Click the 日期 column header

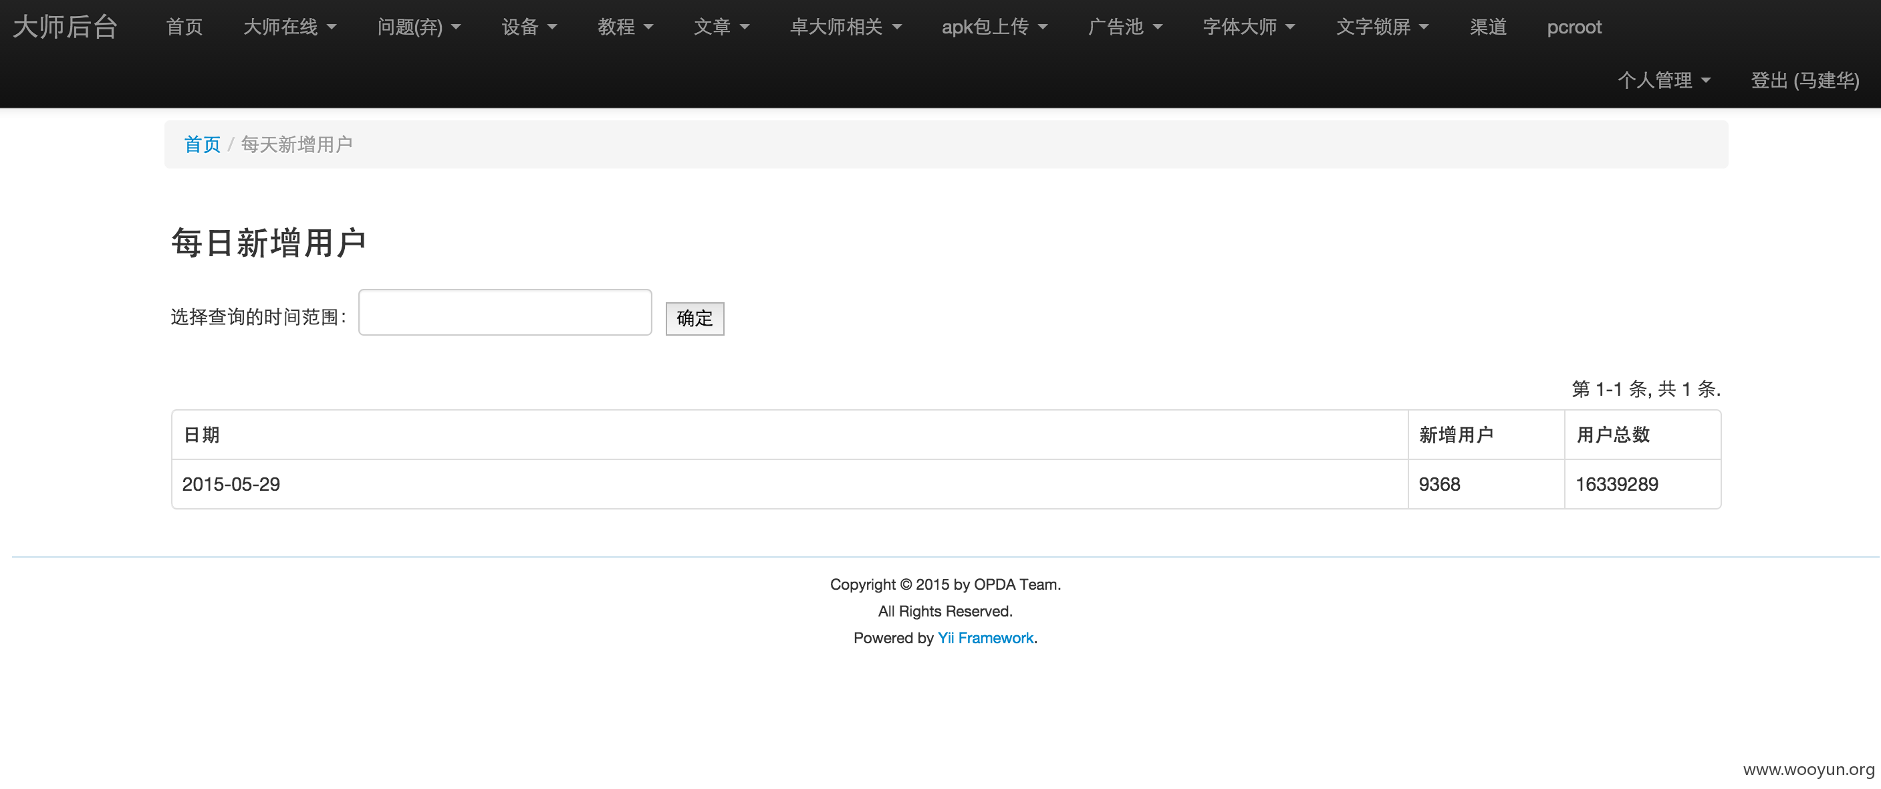coord(789,435)
